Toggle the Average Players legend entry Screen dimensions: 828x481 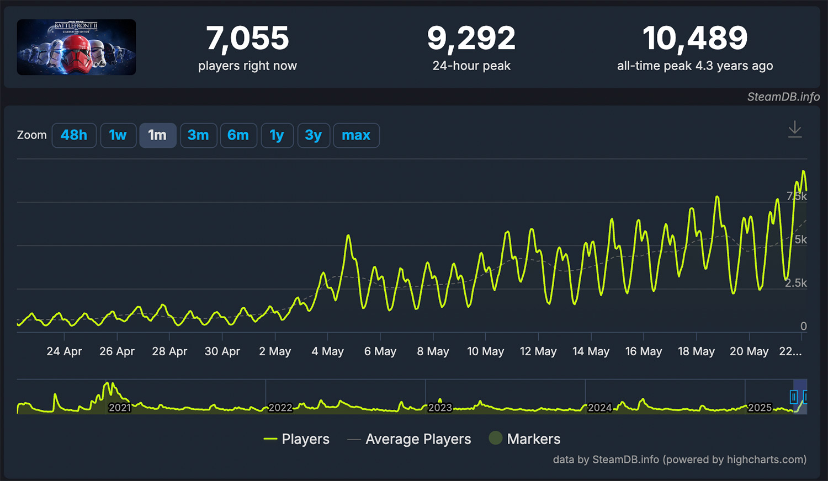[409, 439]
